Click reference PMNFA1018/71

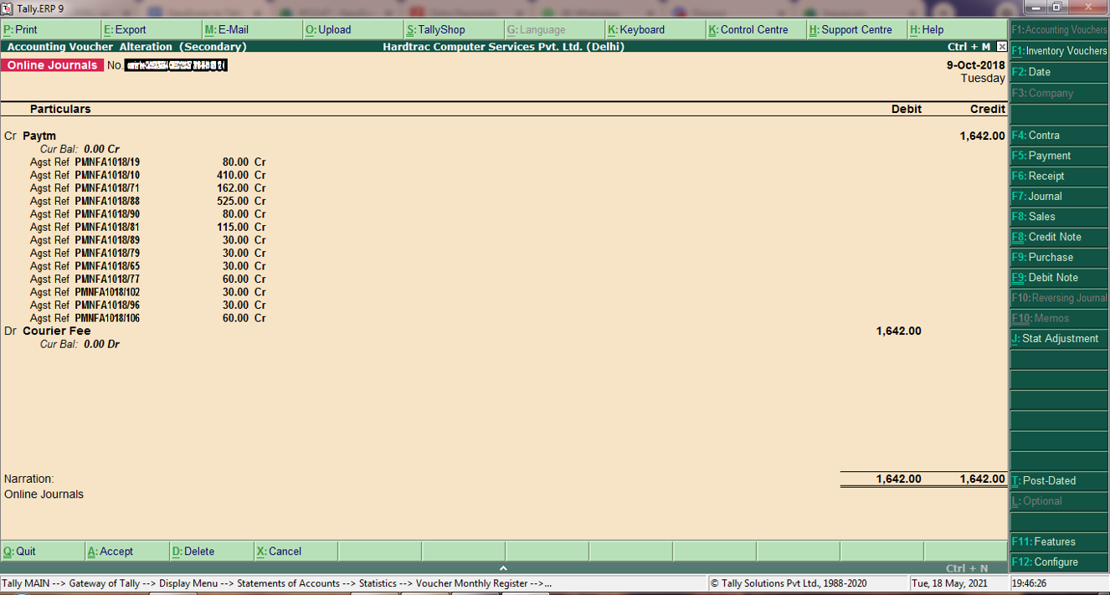[107, 188]
